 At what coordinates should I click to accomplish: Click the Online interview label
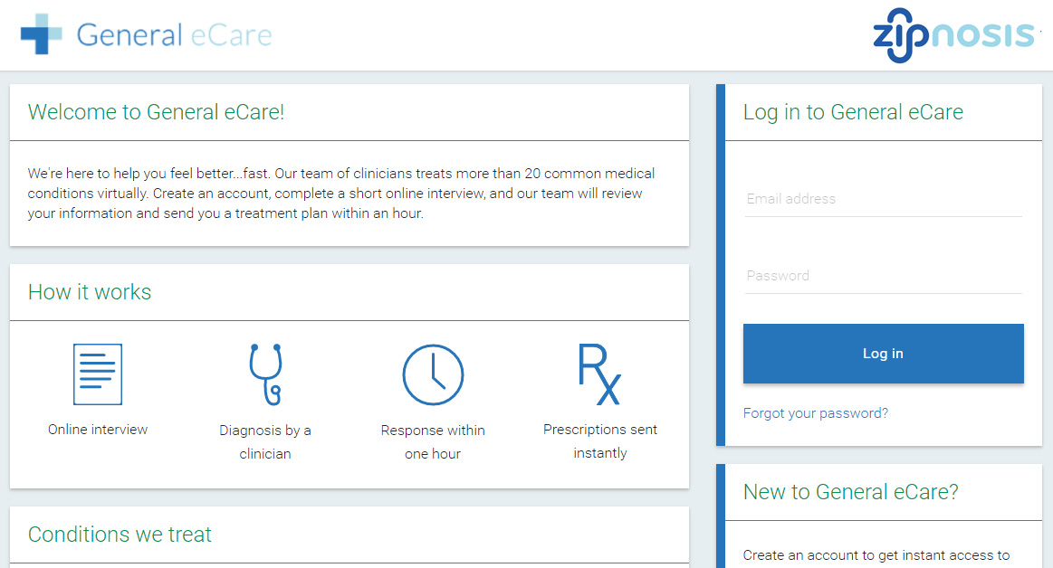click(x=98, y=430)
